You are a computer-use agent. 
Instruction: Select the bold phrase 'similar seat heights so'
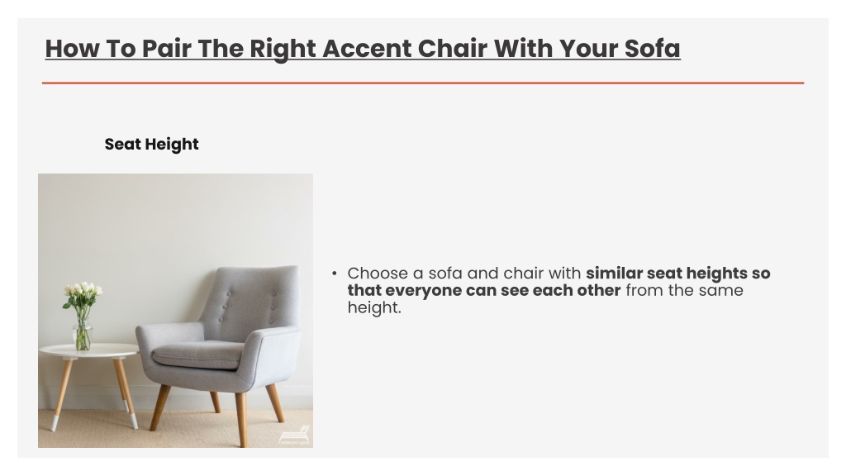click(678, 273)
